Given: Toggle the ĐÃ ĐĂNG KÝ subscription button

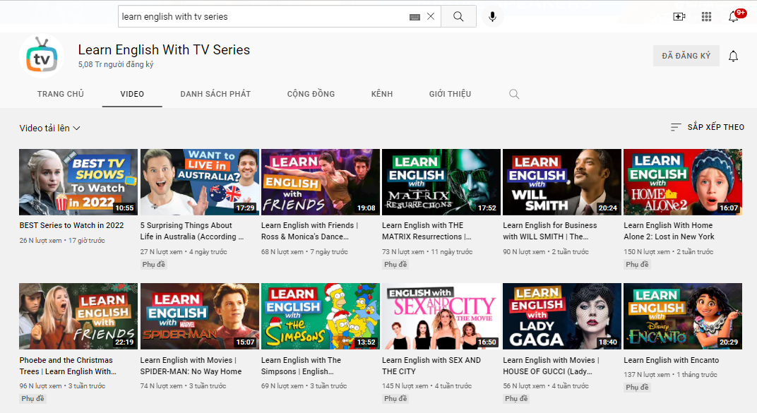Looking at the screenshot, I should pyautogui.click(x=686, y=56).
